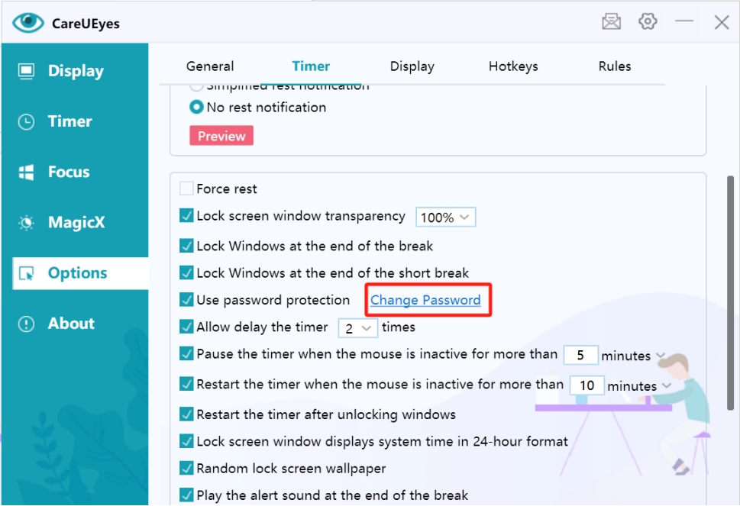740x506 pixels.
Task: Click the MagicX sun icon
Action: click(x=27, y=223)
